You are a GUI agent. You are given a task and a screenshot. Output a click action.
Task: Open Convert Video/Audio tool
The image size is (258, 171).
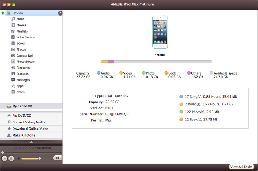pyautogui.click(x=28, y=122)
